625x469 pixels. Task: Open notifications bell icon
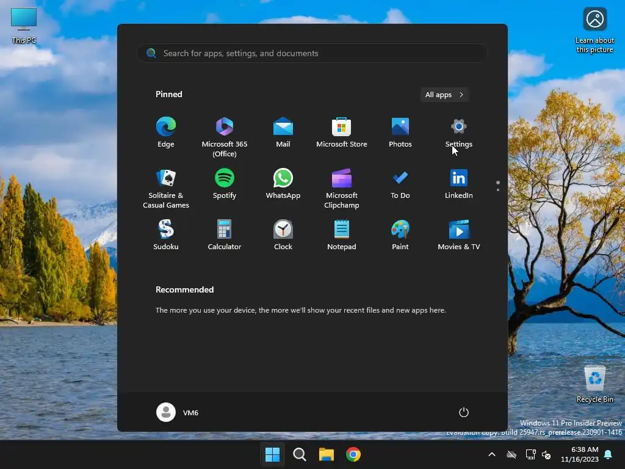pyautogui.click(x=609, y=454)
